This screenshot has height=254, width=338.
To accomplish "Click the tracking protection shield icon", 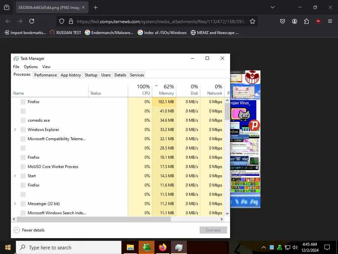I will 62,21.
